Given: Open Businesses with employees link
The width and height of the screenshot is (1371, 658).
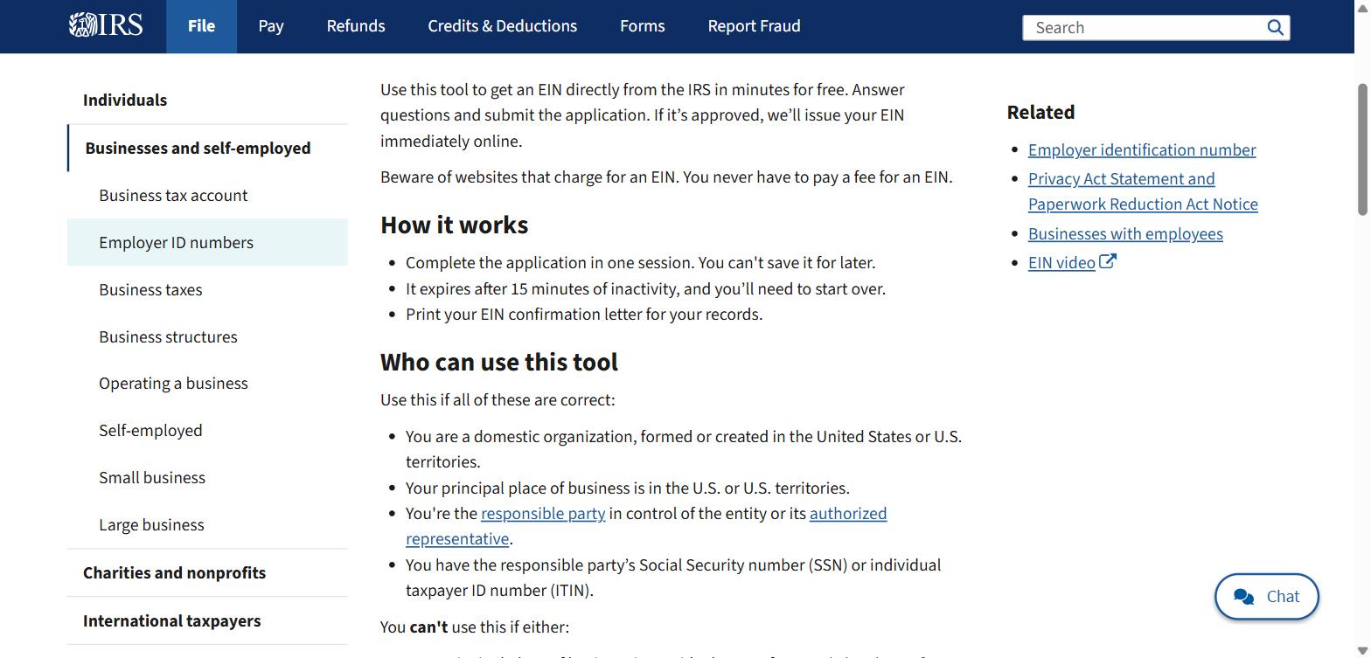Looking at the screenshot, I should pos(1125,234).
